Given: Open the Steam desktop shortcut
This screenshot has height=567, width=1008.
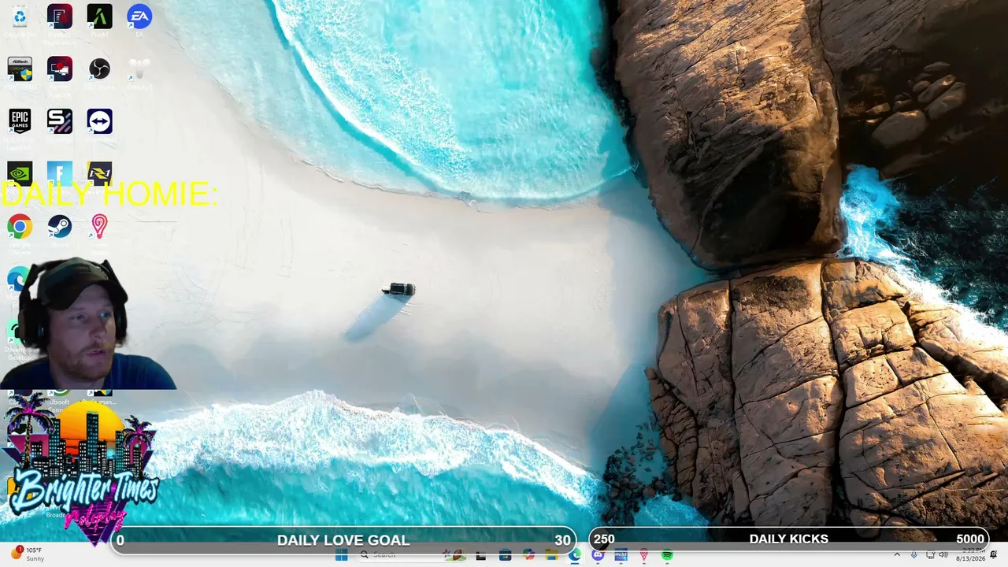Looking at the screenshot, I should click(60, 227).
